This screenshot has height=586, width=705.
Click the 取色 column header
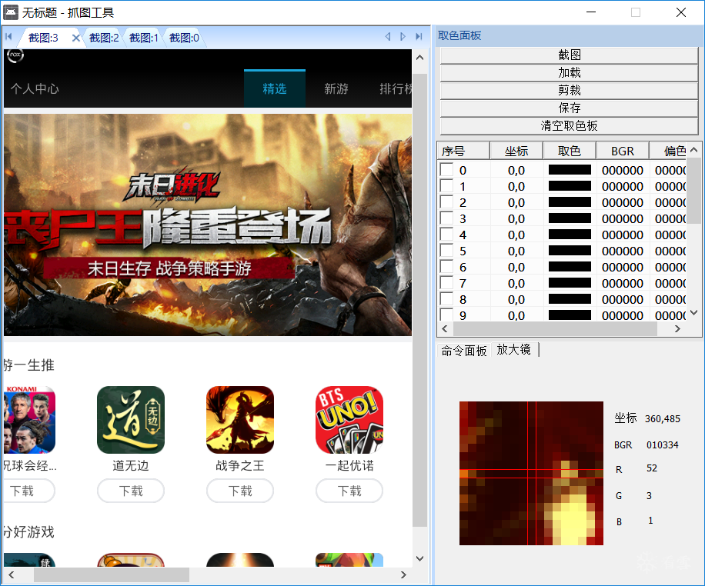[570, 151]
